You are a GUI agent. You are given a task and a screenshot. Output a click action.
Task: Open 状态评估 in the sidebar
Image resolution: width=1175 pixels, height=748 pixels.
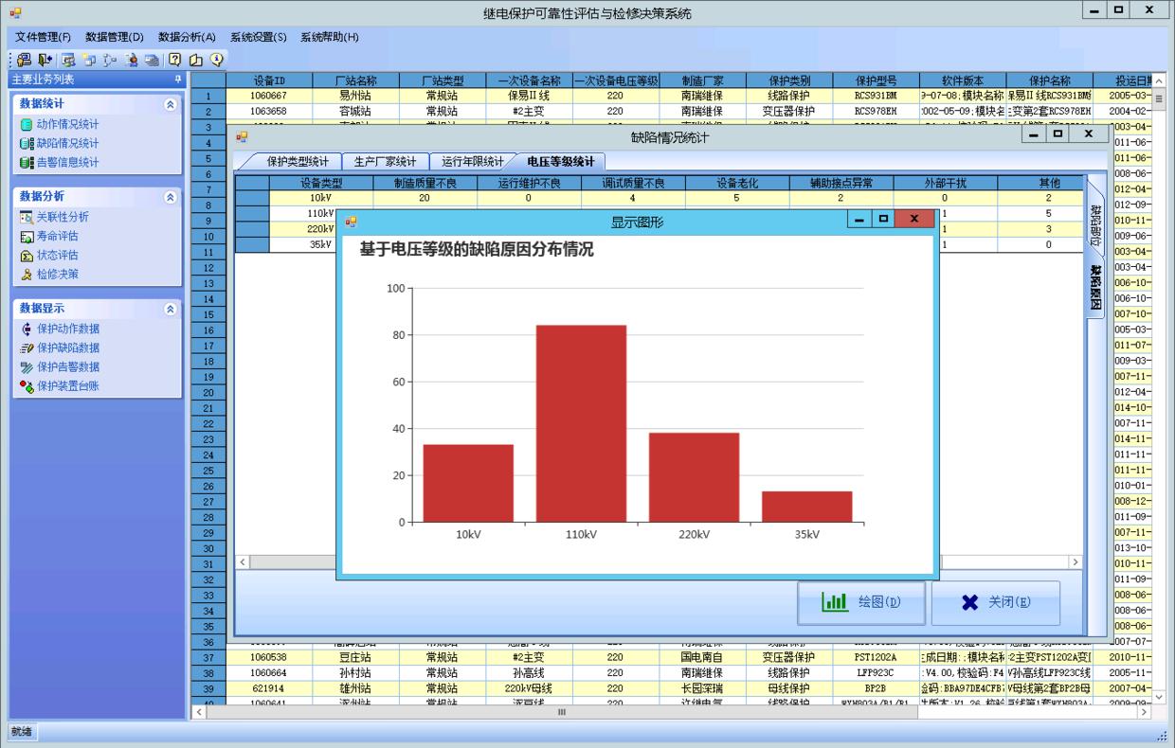pyautogui.click(x=56, y=255)
